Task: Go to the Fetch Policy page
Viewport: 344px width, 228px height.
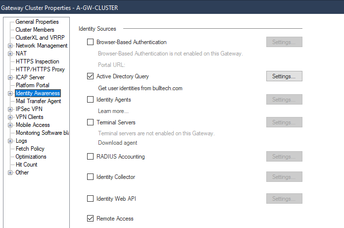Action: pos(30,149)
